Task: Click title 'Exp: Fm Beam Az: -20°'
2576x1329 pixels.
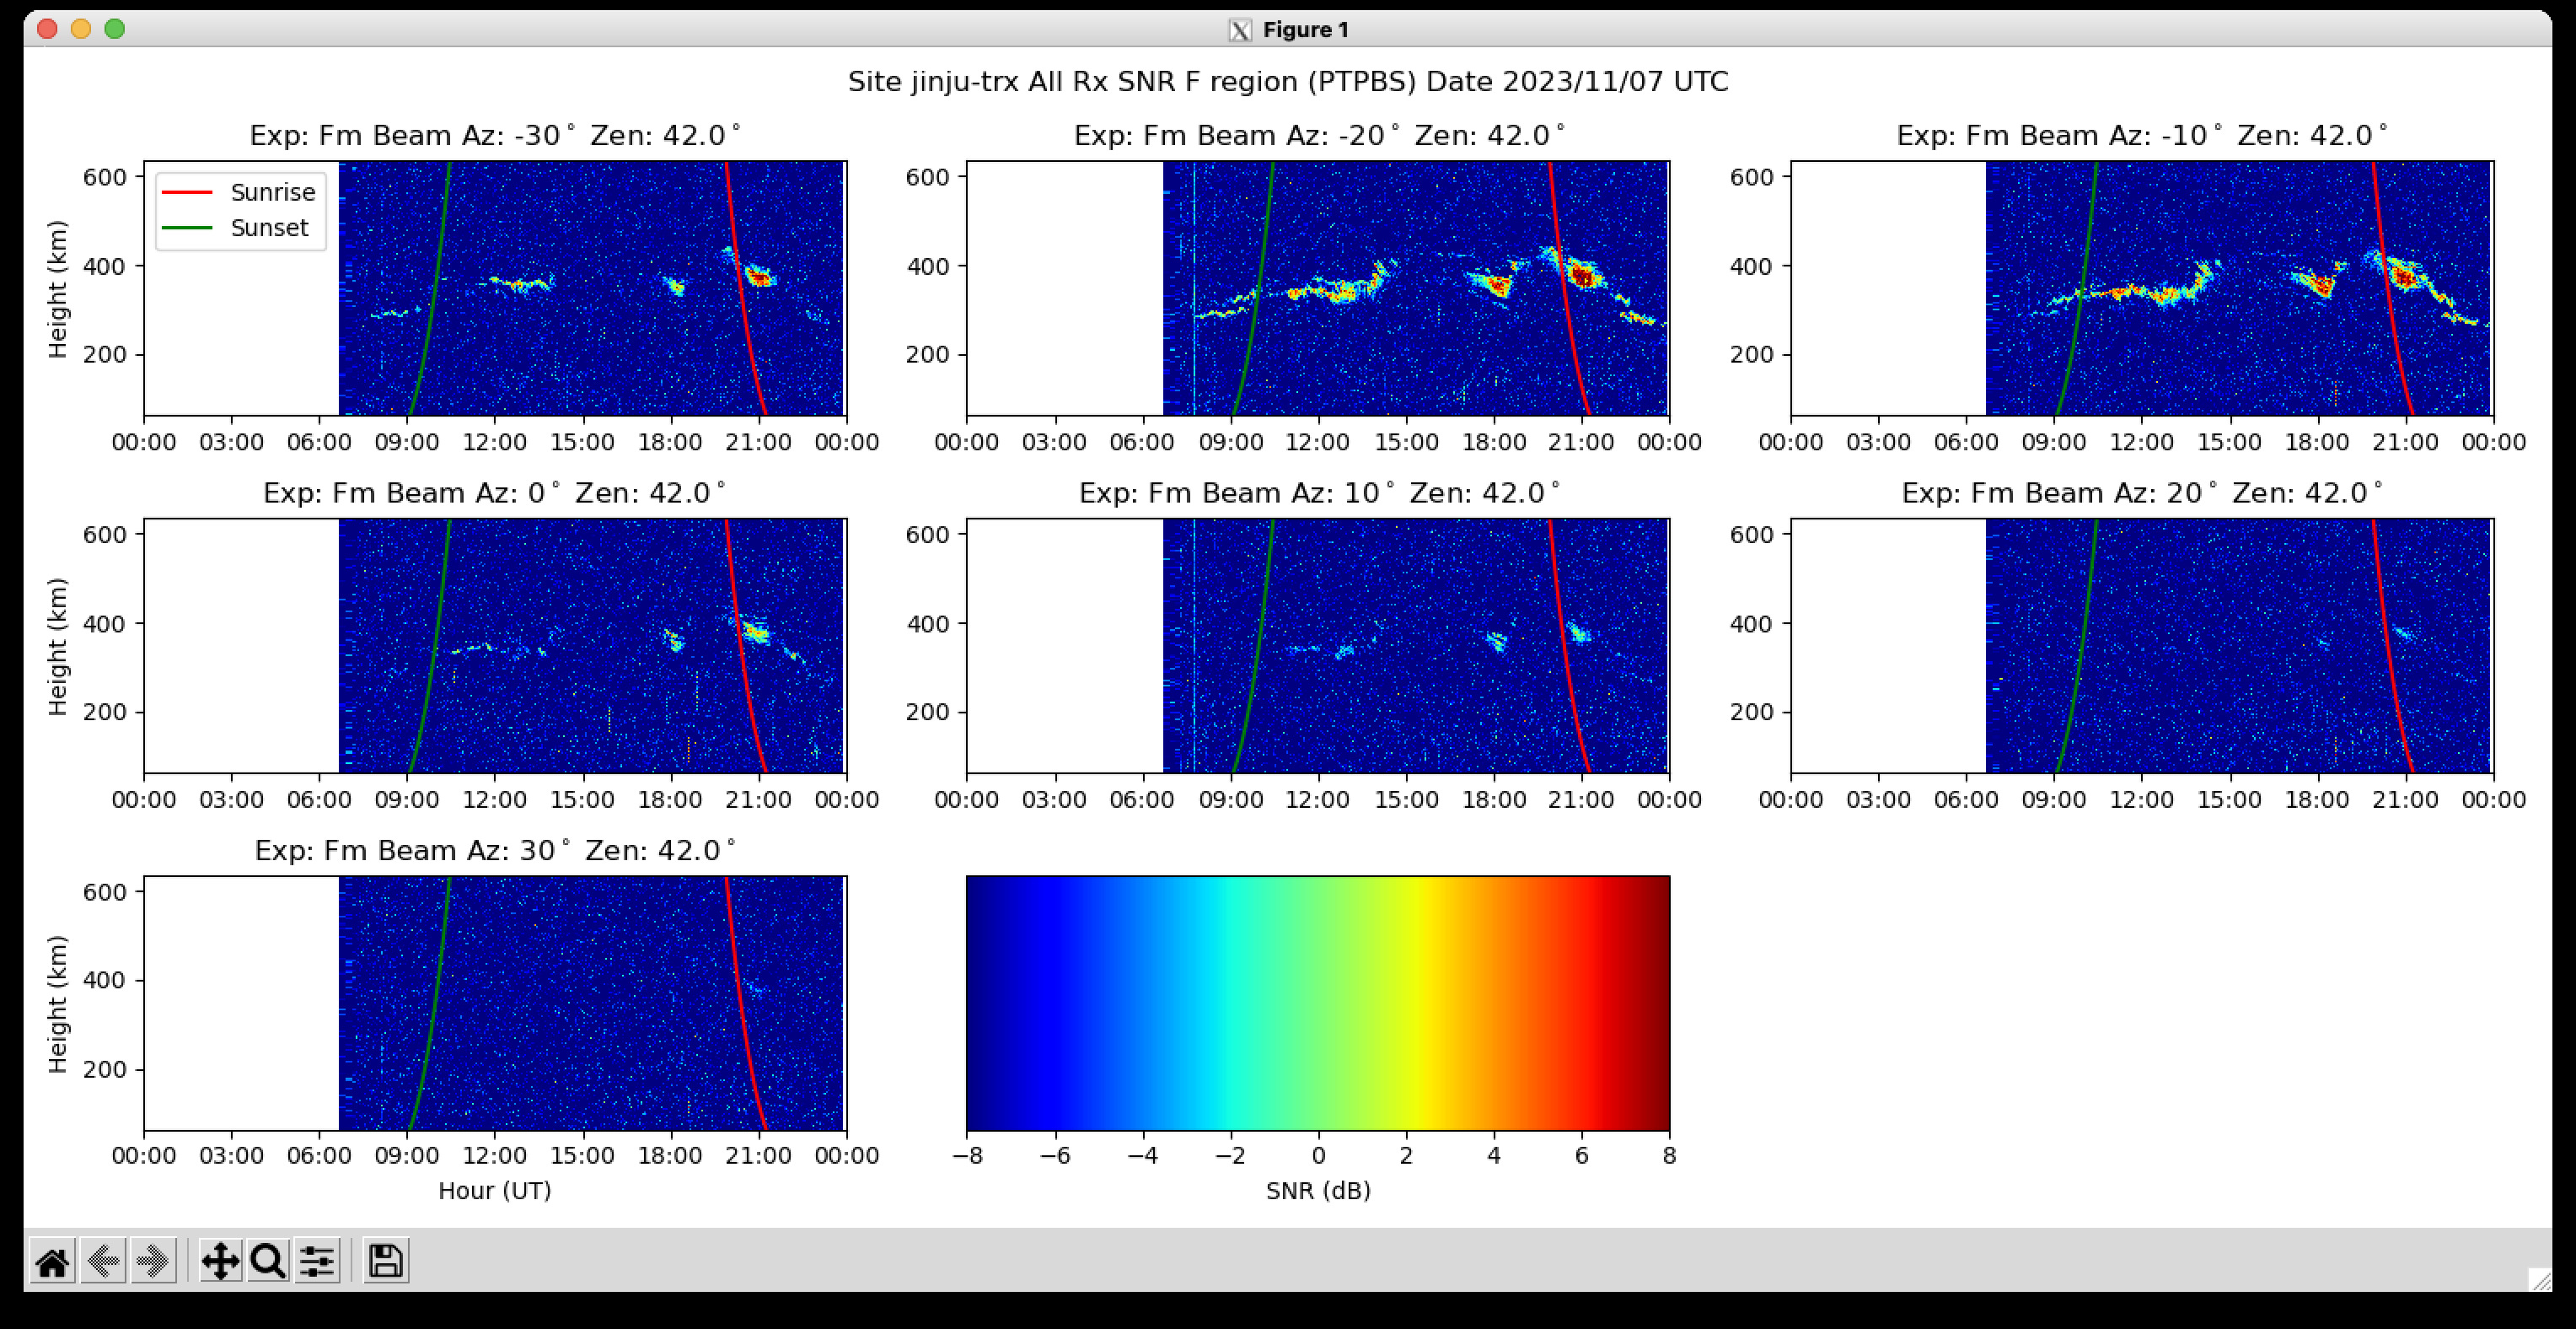Action: coord(1319,135)
